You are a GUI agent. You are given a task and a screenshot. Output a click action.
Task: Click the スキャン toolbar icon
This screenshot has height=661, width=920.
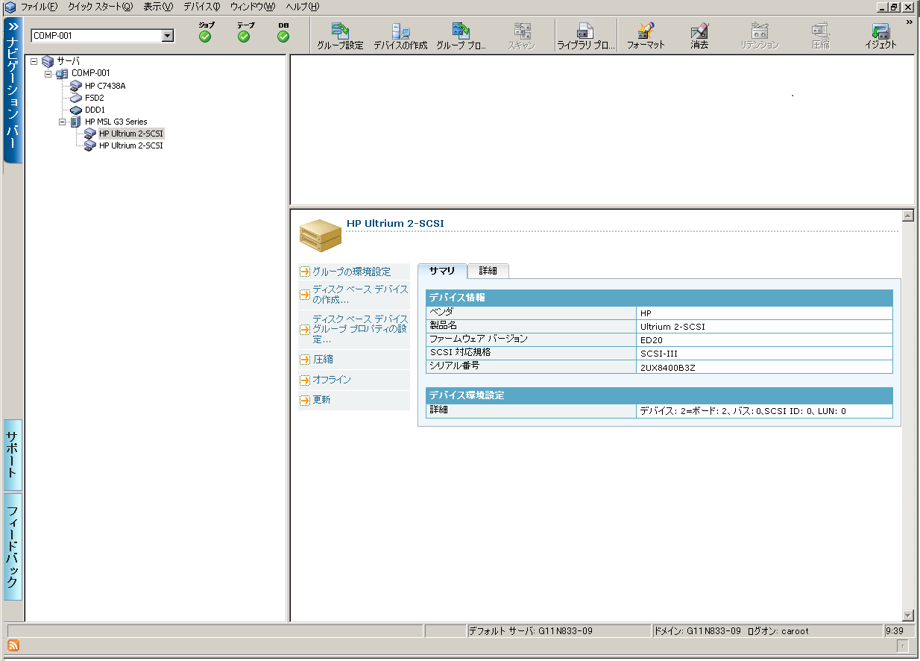522,36
